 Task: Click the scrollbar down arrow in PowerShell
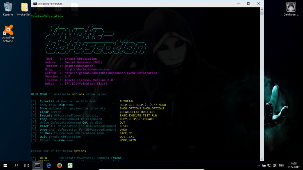(x=262, y=159)
